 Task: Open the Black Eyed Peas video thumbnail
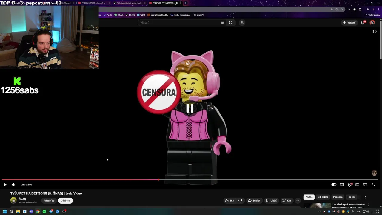(x=317, y=205)
